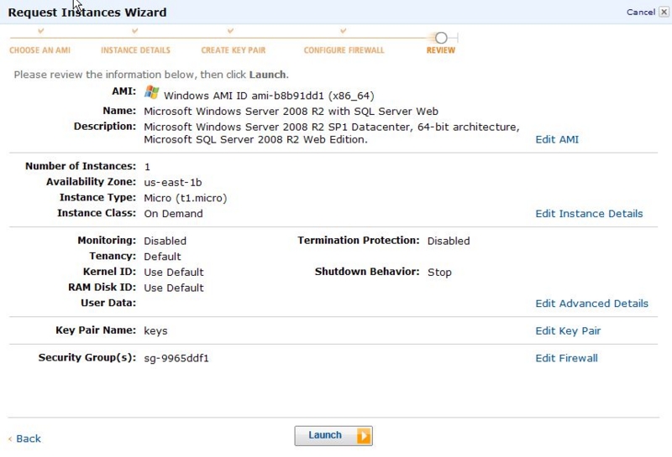Click the Monitoring value Disabled

(165, 241)
